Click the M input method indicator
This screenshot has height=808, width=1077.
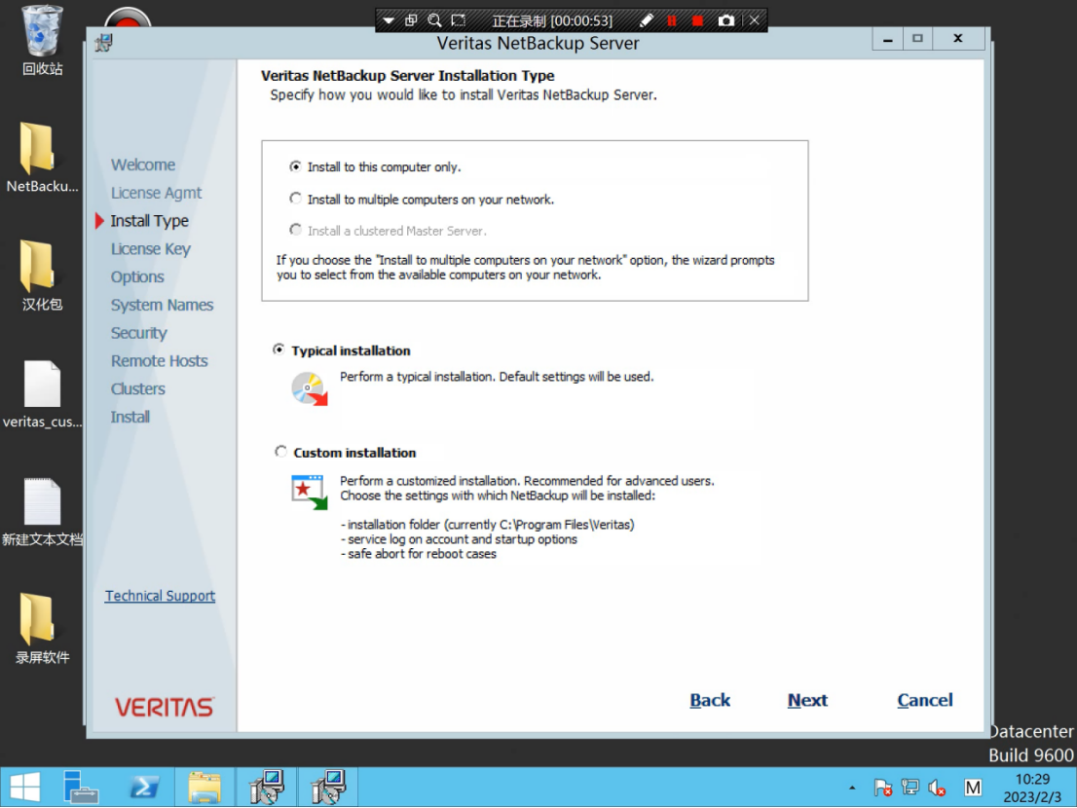click(x=973, y=788)
